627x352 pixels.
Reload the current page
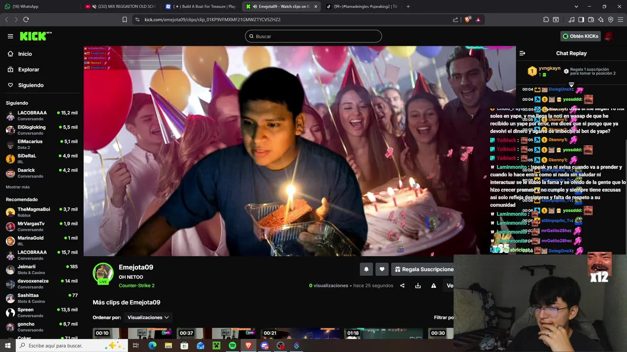point(26,20)
